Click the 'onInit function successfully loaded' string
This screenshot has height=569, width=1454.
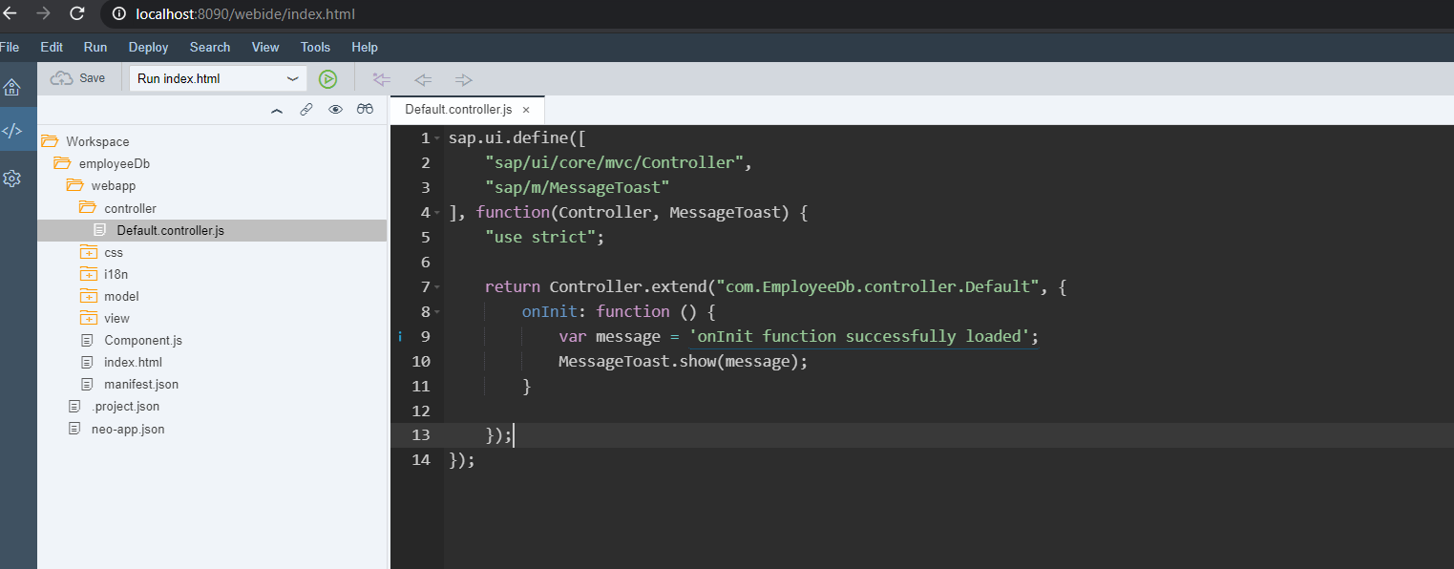(858, 336)
